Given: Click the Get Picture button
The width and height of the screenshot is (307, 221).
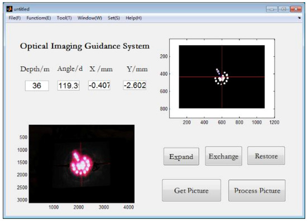Looking at the screenshot, I should (x=191, y=190).
